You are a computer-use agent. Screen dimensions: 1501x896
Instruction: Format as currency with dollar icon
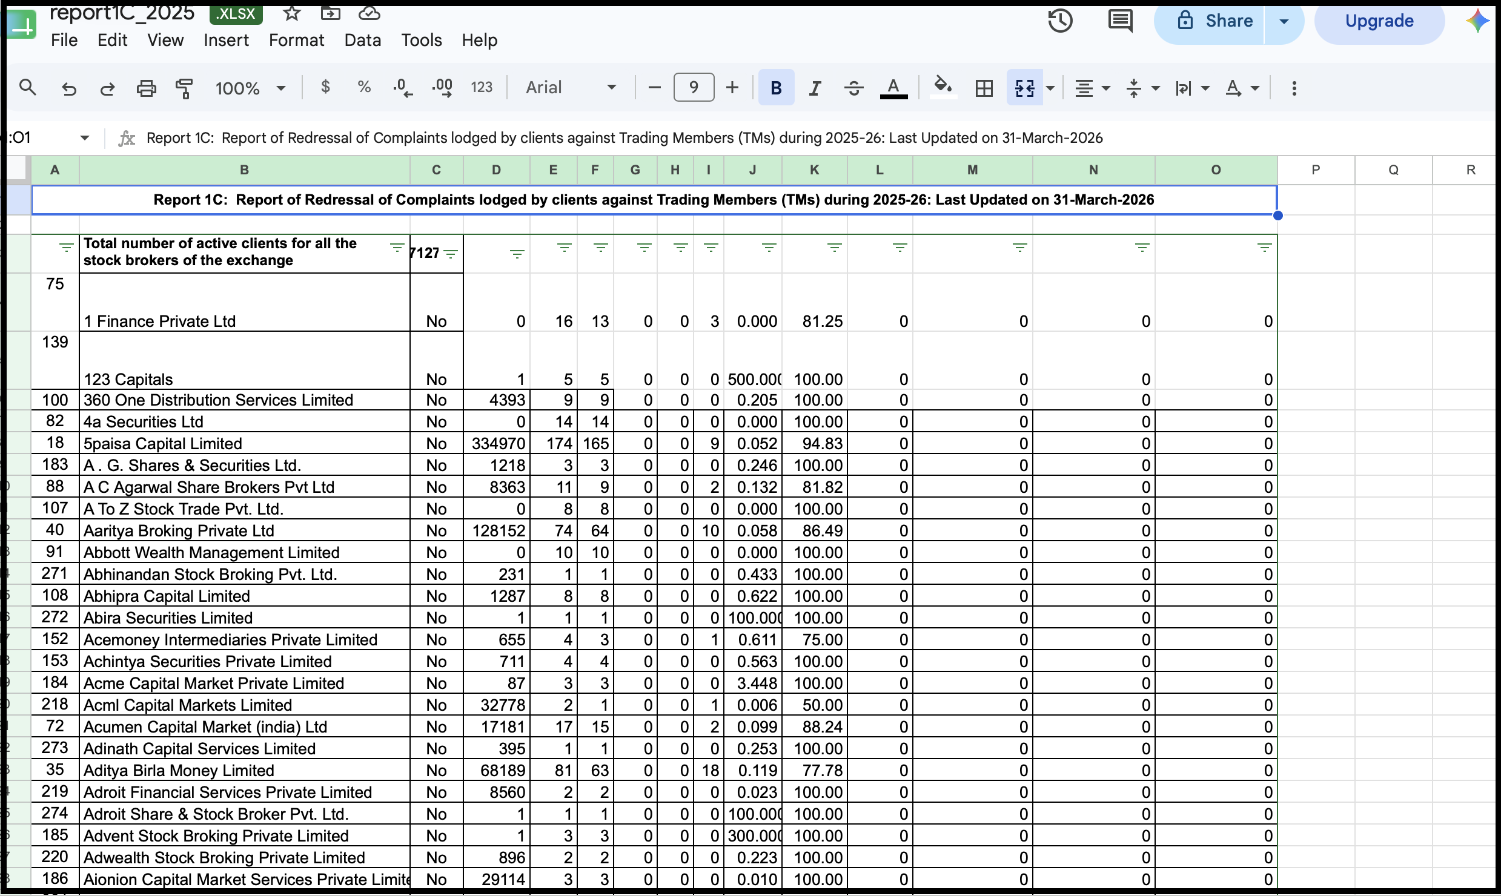pyautogui.click(x=325, y=87)
